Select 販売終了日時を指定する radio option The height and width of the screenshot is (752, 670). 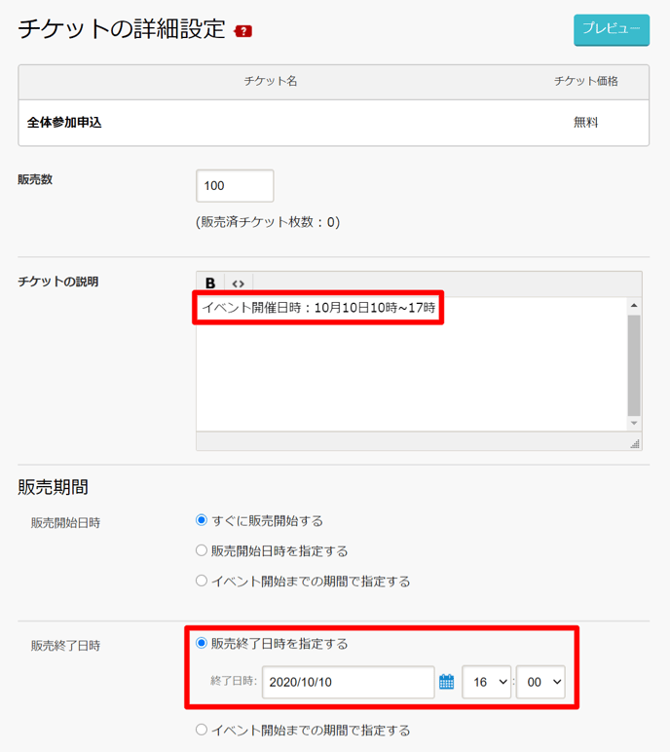pos(202,643)
